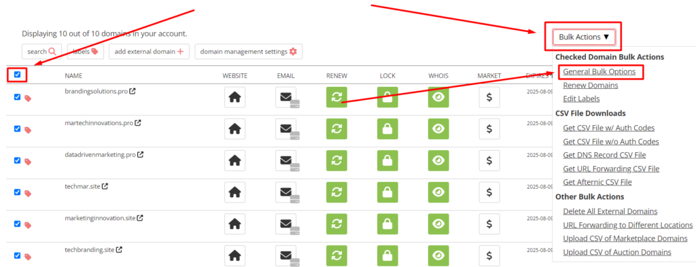Toggle WHOIS eye icon for techmar.site
The image size is (696, 267).
coord(438,192)
